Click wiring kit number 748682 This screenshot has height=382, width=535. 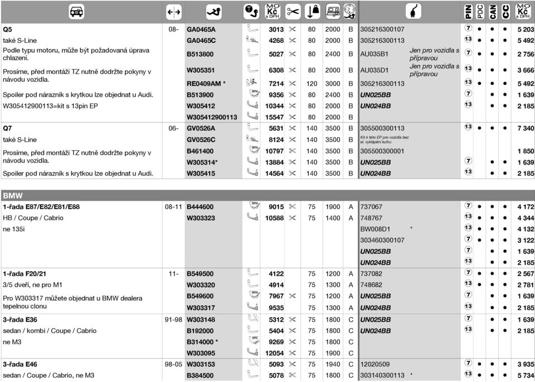coord(371,285)
